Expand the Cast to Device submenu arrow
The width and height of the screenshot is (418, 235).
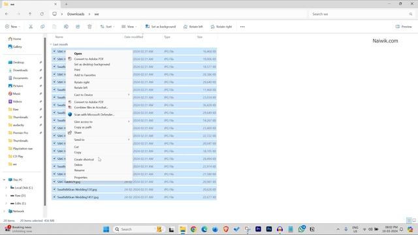pyautogui.click(x=129, y=95)
